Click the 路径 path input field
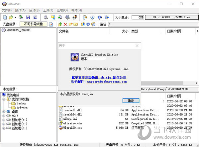The image size is (199, 147). point(153,24)
